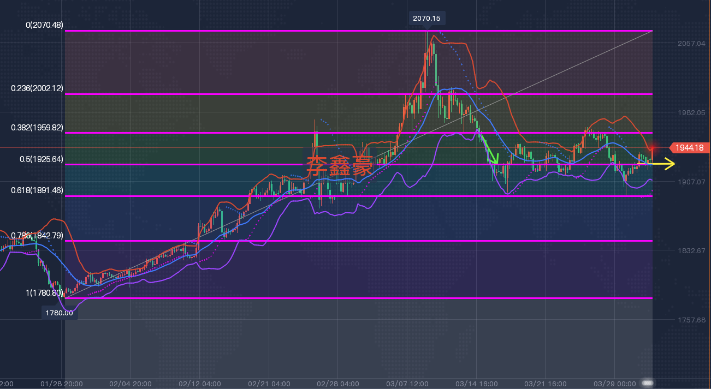Select the 0.618(1891.46) Fibonacci level label
This screenshot has width=711, height=389.
37,190
